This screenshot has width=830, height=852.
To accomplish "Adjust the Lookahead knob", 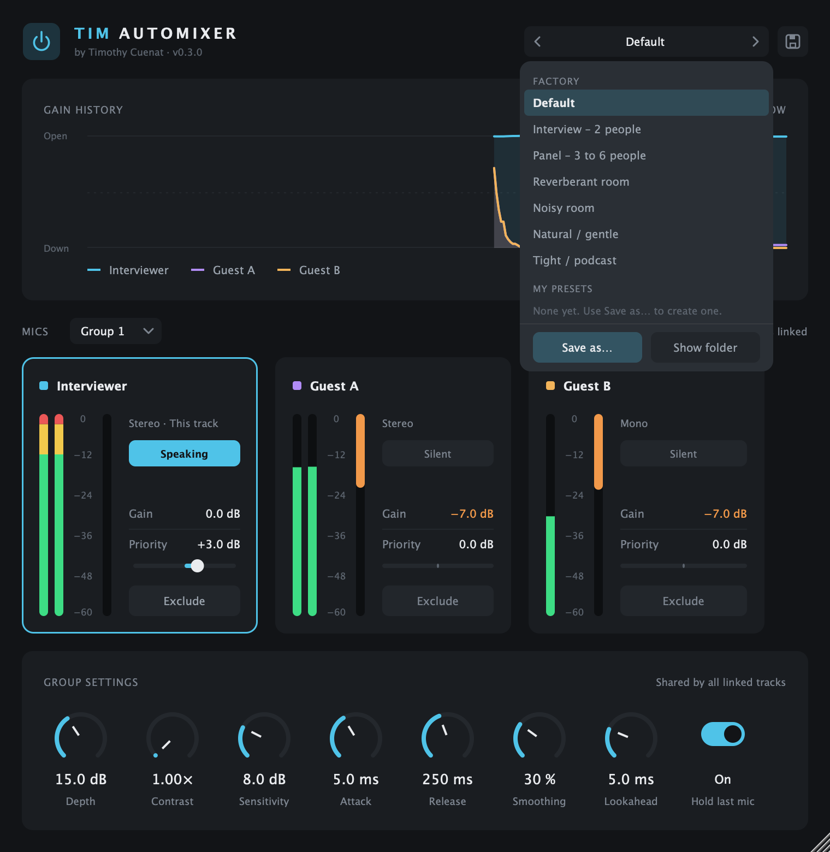I will [631, 736].
